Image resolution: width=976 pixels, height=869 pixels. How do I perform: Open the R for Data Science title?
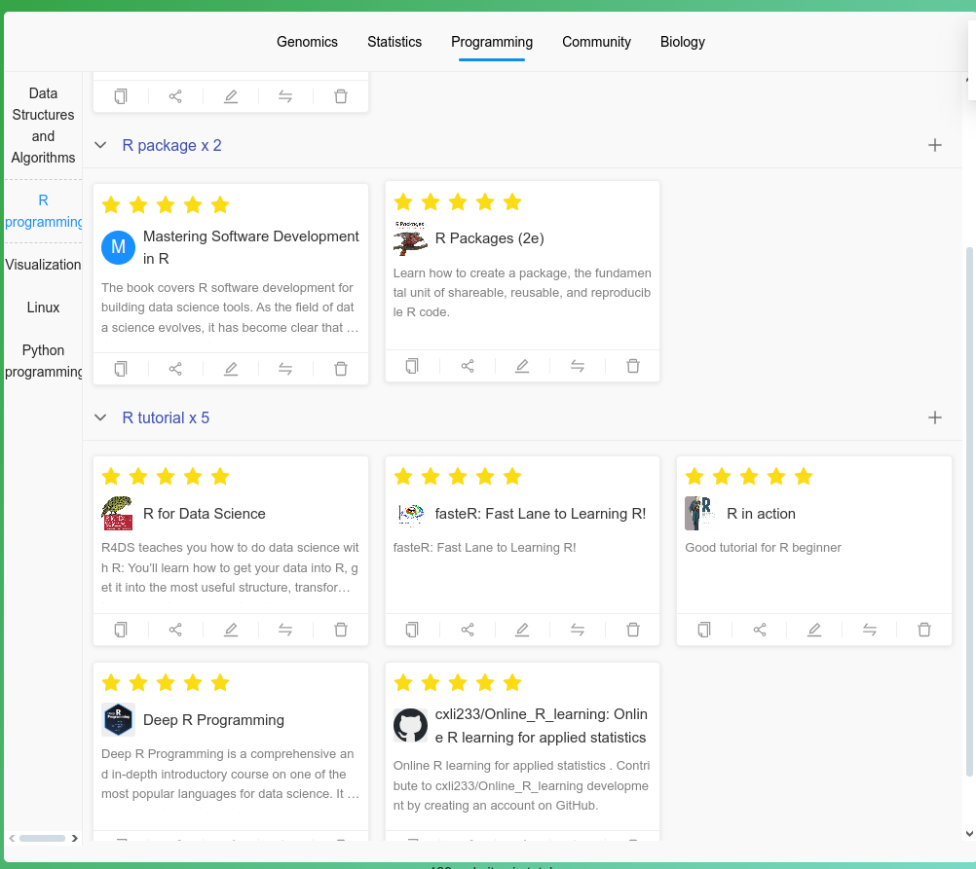tap(205, 513)
